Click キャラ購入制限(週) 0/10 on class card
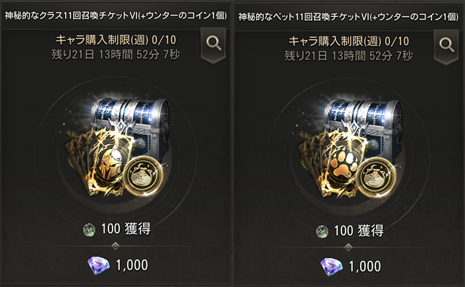 pyautogui.click(x=116, y=39)
